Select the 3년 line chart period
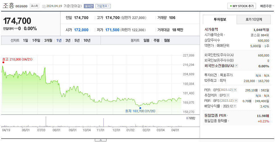This screenshot has width=275, height=142. coord(68,41)
